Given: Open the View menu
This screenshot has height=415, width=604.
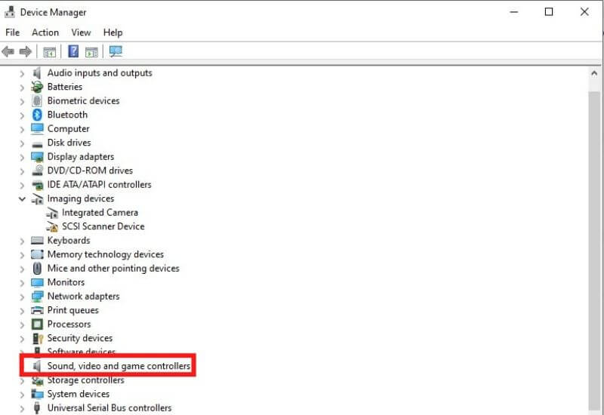Looking at the screenshot, I should pos(81,32).
